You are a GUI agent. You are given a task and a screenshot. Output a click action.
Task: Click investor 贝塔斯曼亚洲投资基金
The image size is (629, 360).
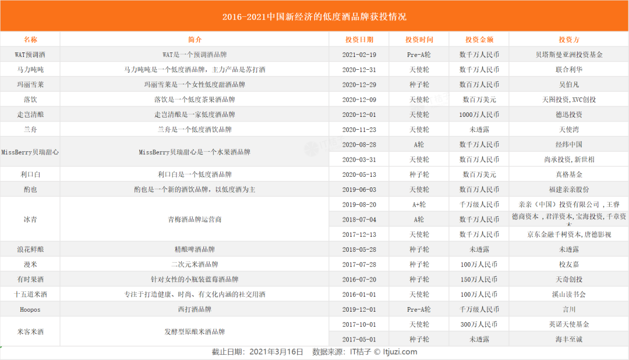coord(569,55)
